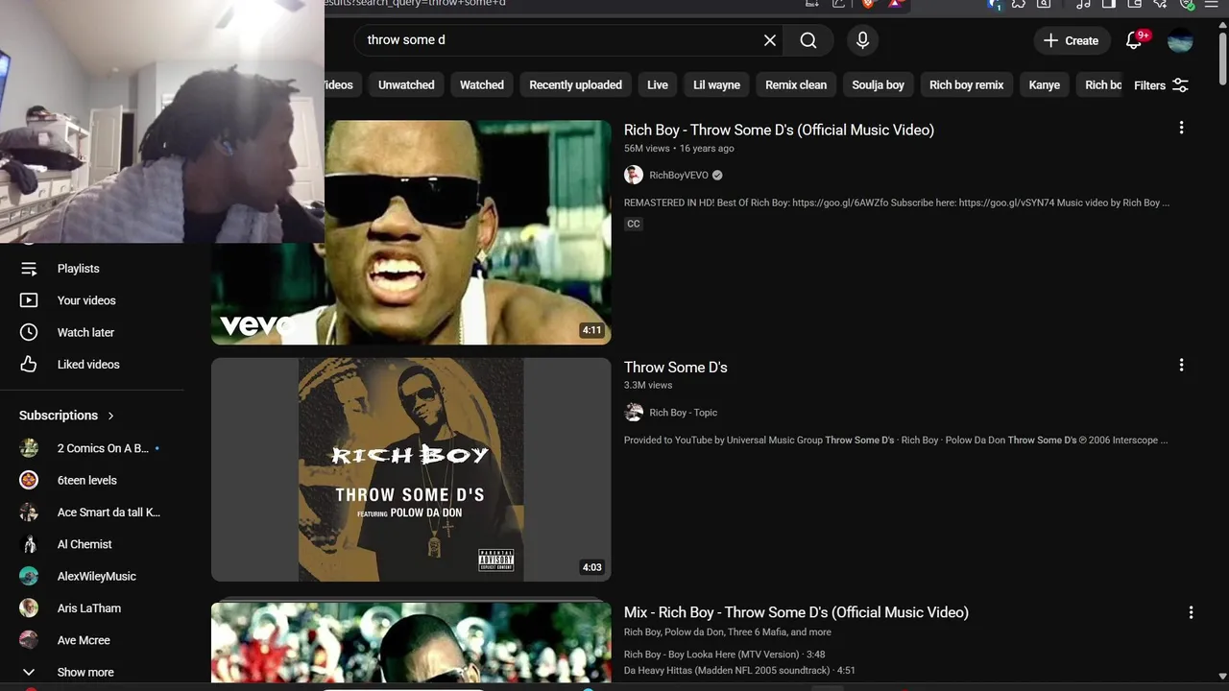This screenshot has height=691, width=1229.
Task: Open the Throw Some D's topic video title
Action: click(676, 367)
